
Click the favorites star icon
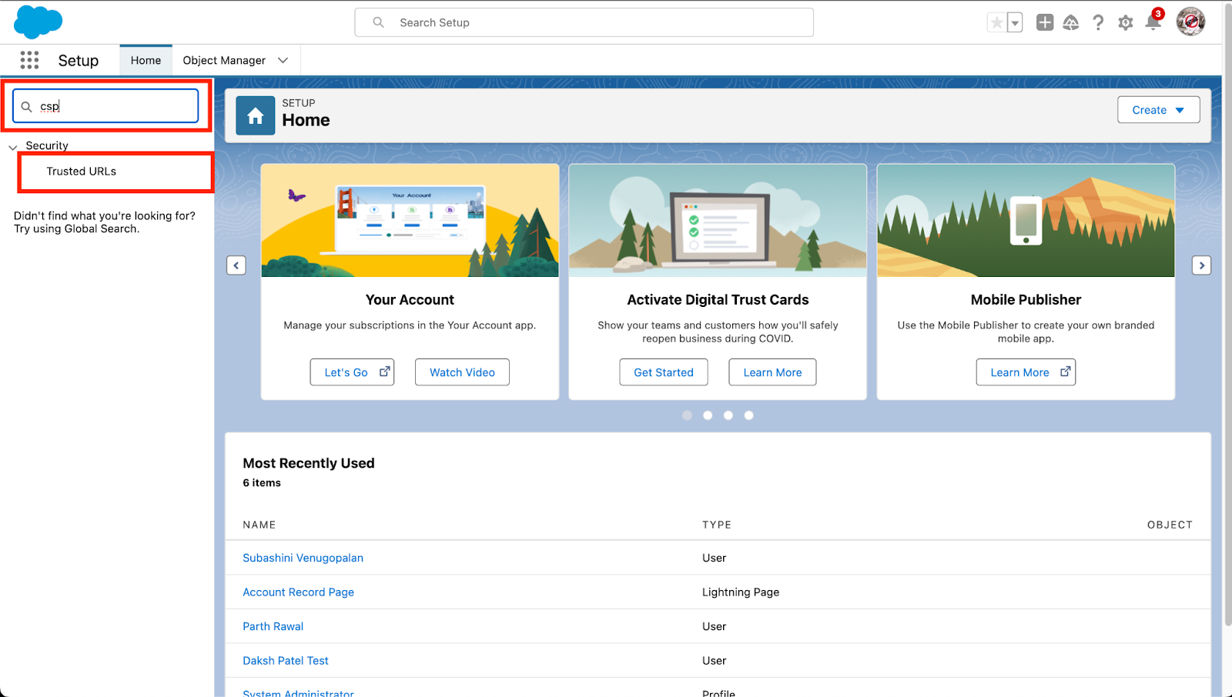(x=996, y=22)
